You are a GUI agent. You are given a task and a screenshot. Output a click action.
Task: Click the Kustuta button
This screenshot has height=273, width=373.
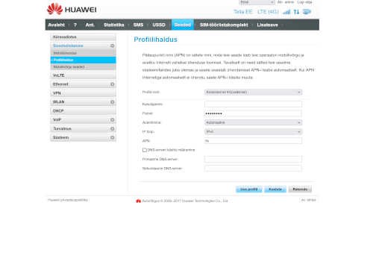point(275,189)
